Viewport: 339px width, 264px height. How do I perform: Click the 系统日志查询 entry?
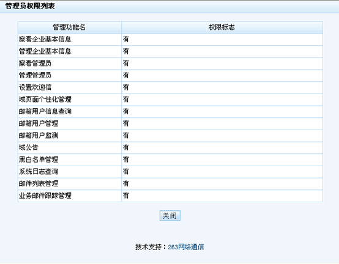[39, 172]
